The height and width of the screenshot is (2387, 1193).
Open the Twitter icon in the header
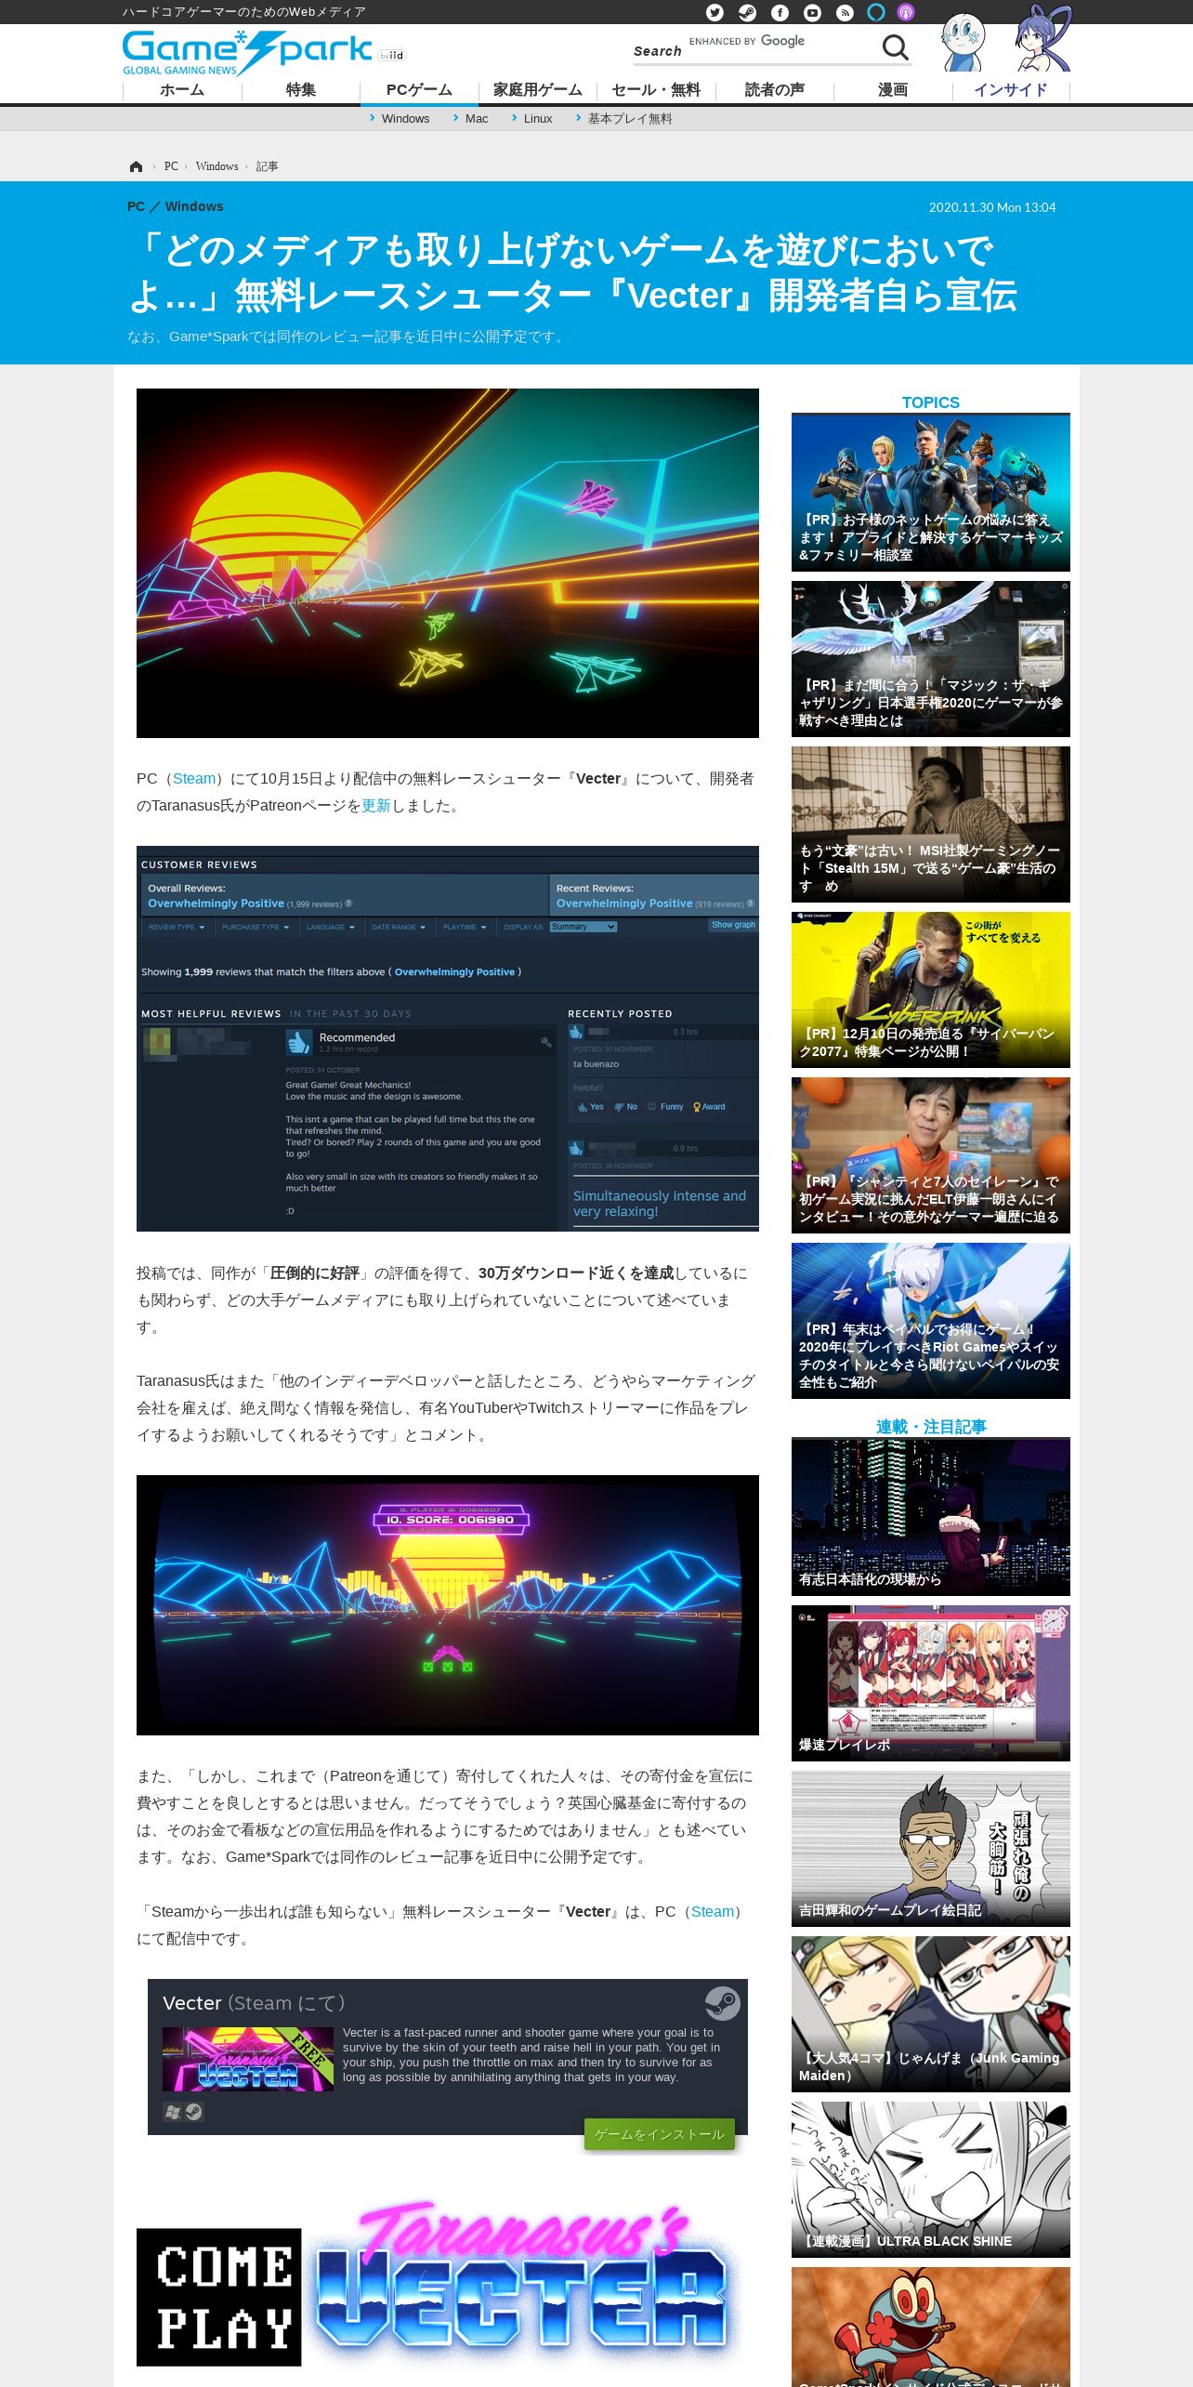(714, 12)
